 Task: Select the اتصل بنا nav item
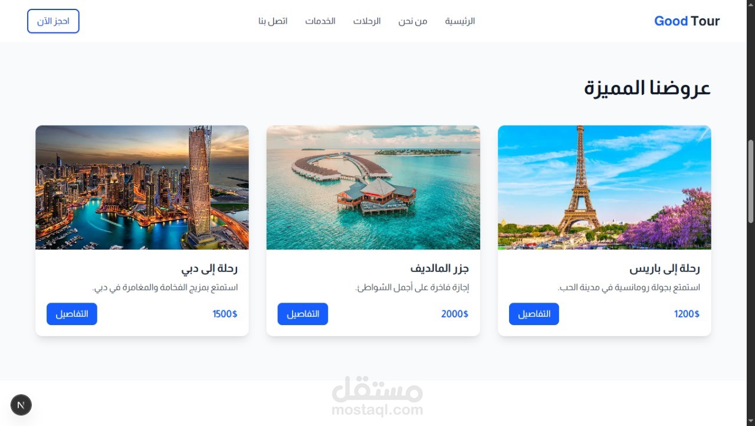(273, 21)
